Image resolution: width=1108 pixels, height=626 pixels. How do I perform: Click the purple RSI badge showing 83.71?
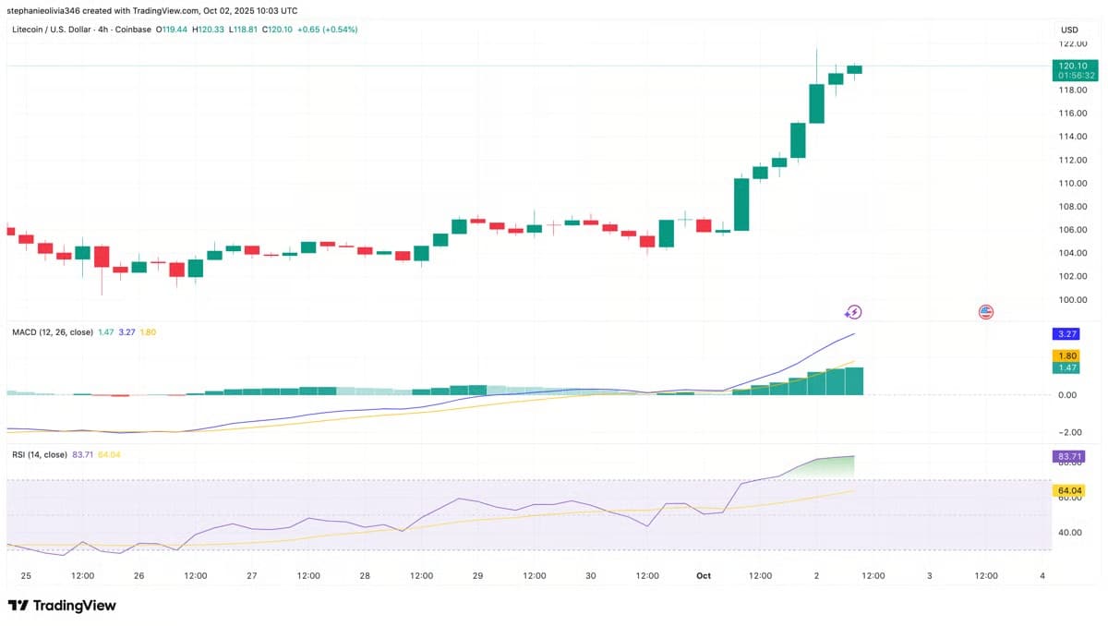click(1067, 455)
